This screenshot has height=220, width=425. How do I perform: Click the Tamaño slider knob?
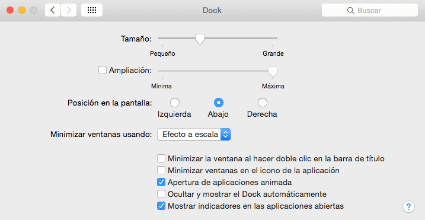(200, 39)
